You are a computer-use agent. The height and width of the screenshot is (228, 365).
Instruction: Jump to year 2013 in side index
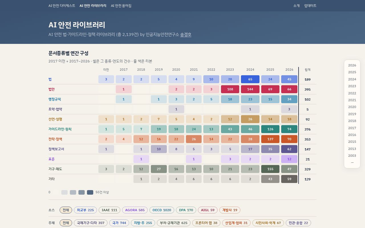[x=352, y=149]
